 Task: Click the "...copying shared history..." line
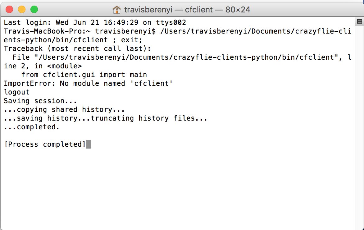coord(64,110)
